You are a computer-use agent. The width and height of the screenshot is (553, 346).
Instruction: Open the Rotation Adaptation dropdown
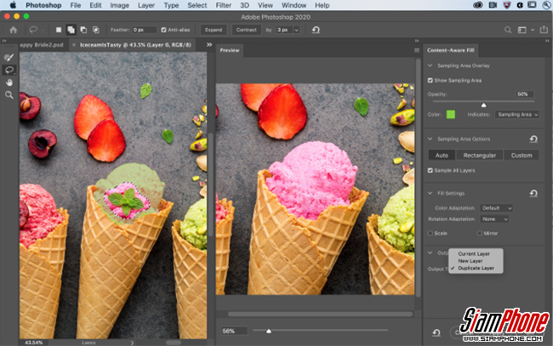494,219
